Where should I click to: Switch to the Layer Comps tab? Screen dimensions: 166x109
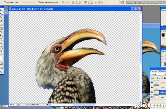153,3
